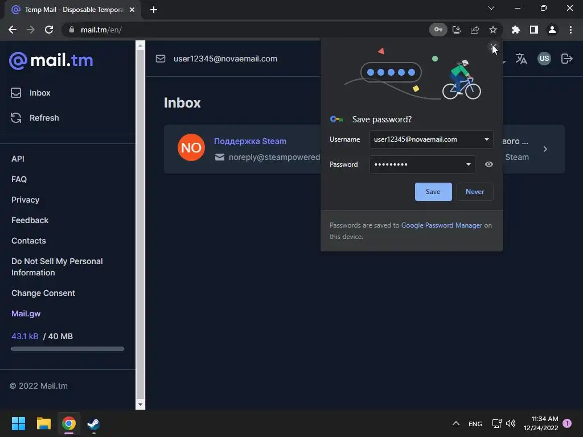
Task: Open File Explorer from the taskbar
Action: [x=43, y=423]
